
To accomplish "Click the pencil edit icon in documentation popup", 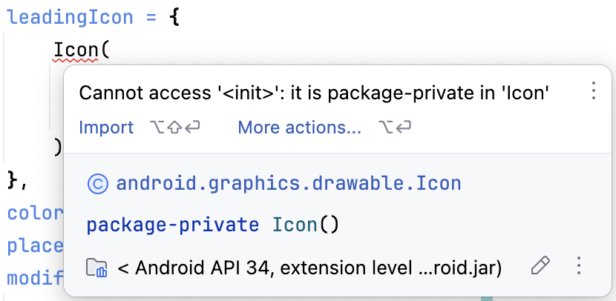I will [540, 265].
